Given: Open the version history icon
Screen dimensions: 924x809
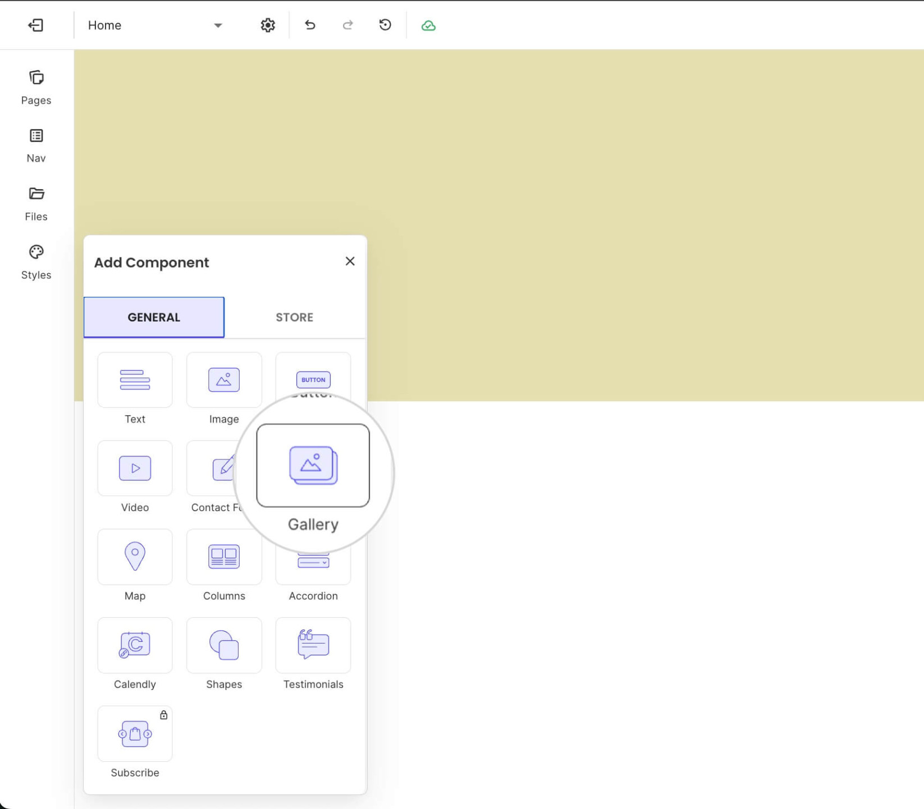Looking at the screenshot, I should [385, 25].
